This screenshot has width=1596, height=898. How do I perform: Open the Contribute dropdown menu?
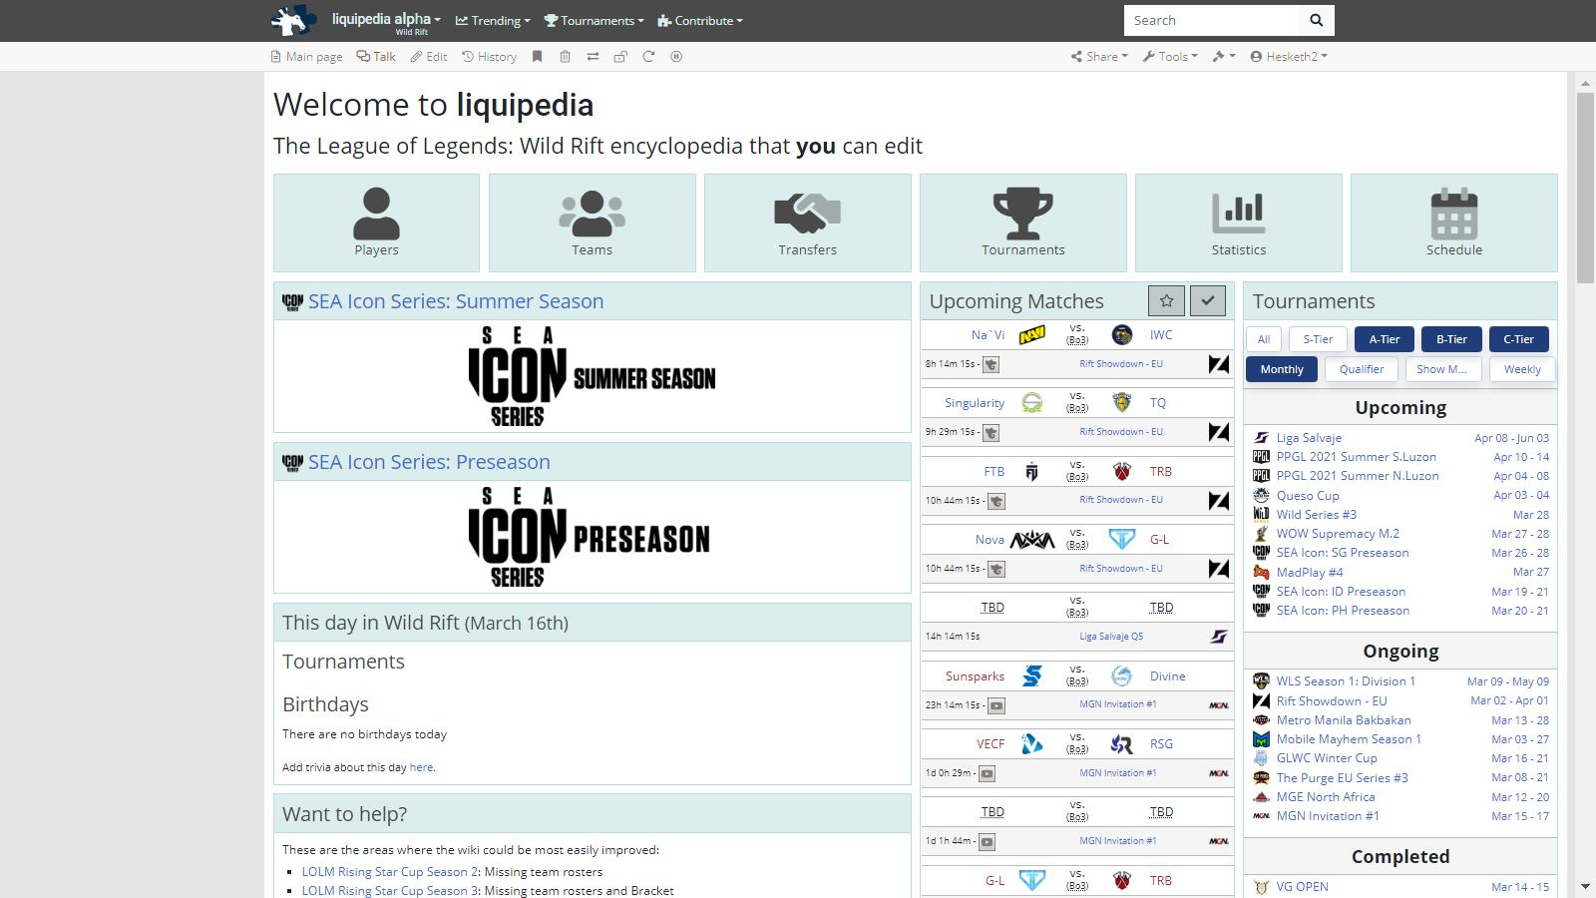click(x=700, y=21)
